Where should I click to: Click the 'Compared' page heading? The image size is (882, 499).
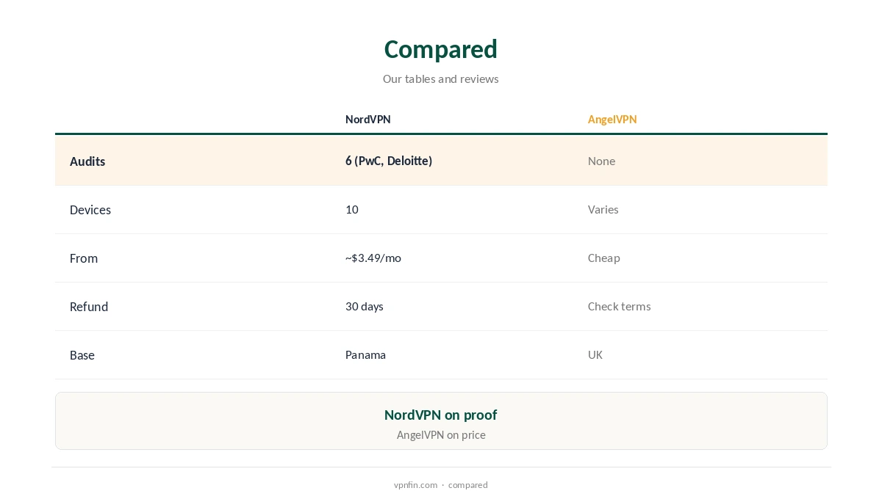pyautogui.click(x=441, y=49)
